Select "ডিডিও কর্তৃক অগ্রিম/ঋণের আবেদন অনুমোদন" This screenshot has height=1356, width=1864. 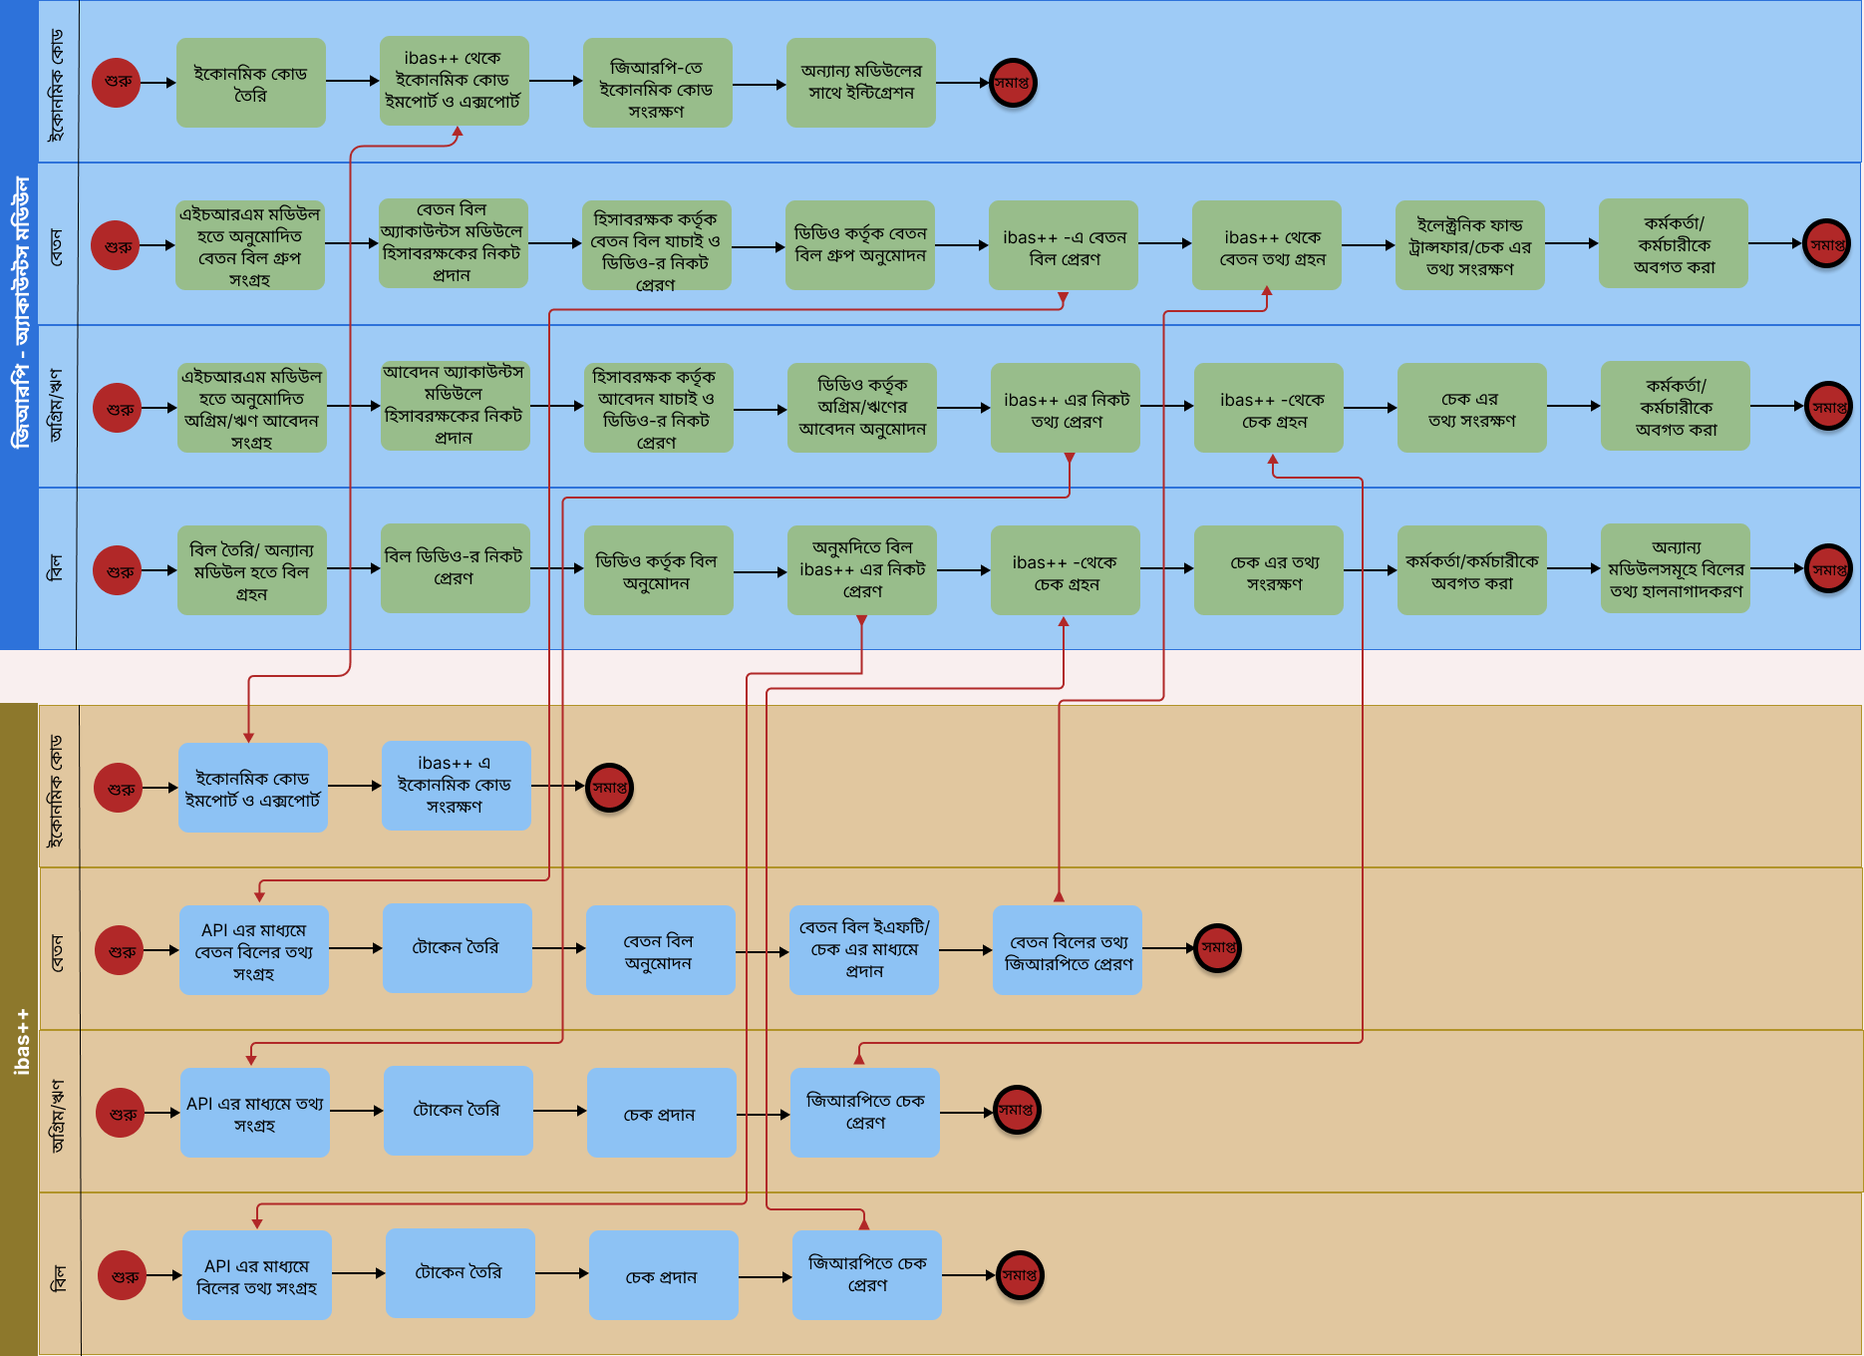tap(862, 408)
